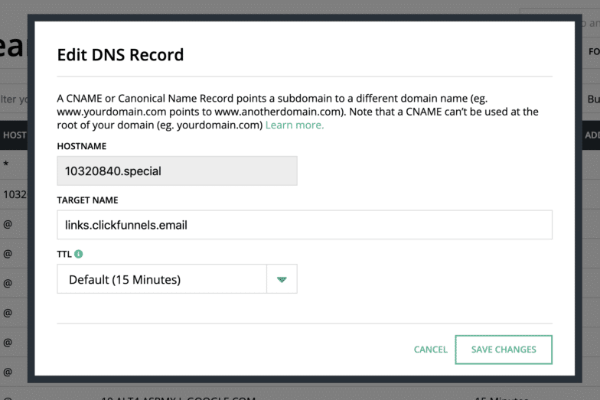The height and width of the screenshot is (400, 600).
Task: Click the HOSTNAME field label
Action: [81, 146]
